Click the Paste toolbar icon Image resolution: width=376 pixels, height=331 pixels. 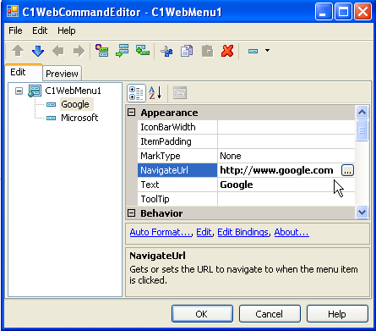(207, 51)
